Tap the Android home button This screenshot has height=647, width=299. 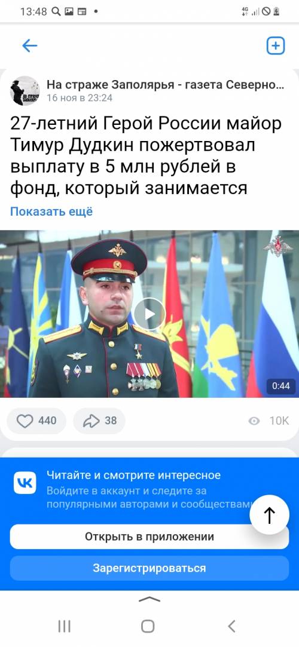(x=148, y=626)
